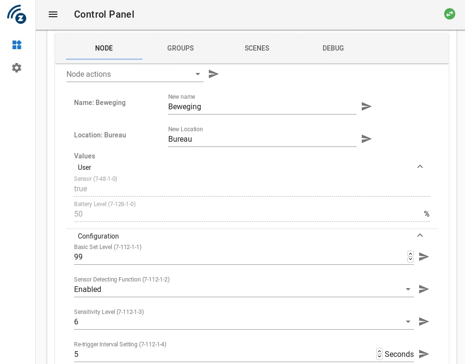
Task: Switch to the Groups tab
Action: tap(180, 48)
